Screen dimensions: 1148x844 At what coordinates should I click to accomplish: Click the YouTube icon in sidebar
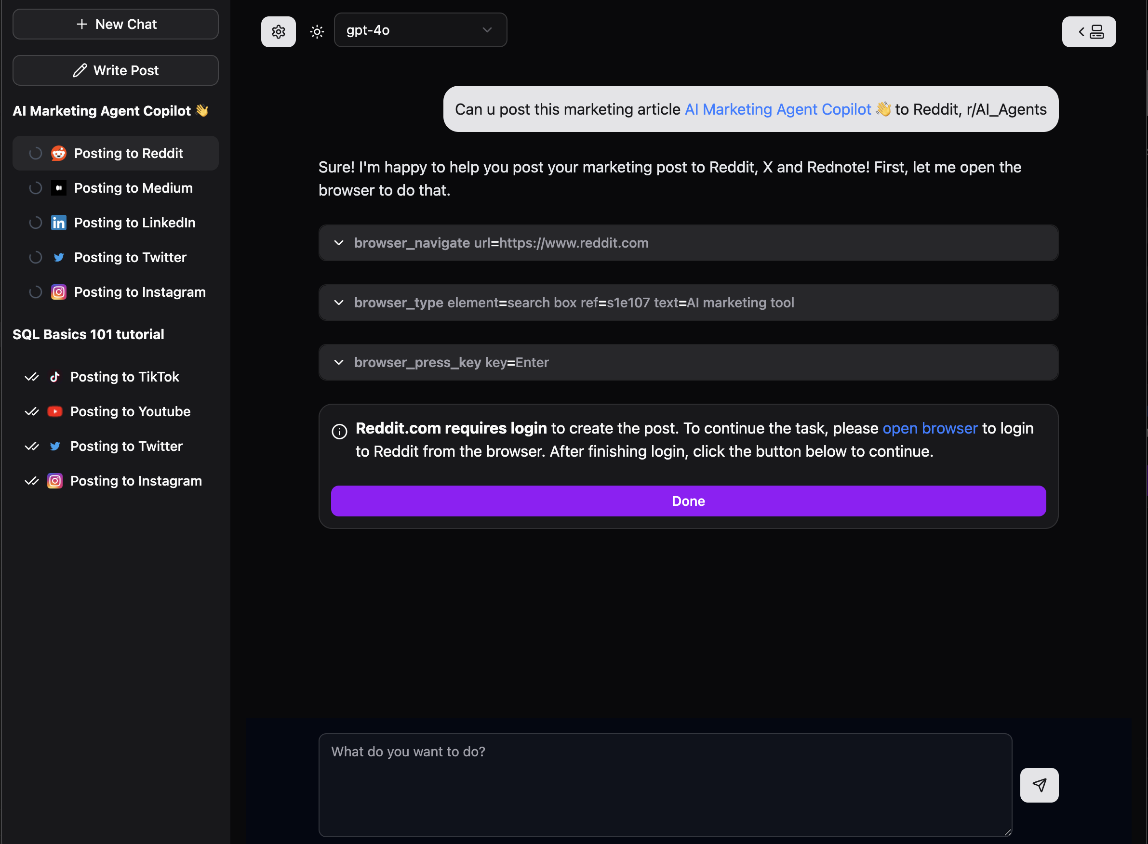(x=54, y=412)
